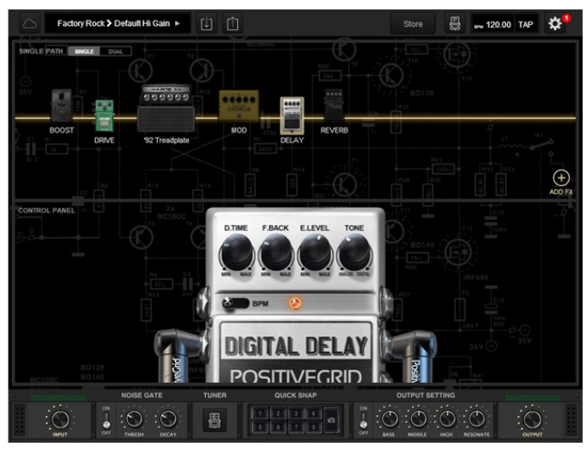Select the '92 Treadplate amp
588x455 pixels.
pyautogui.click(x=166, y=109)
